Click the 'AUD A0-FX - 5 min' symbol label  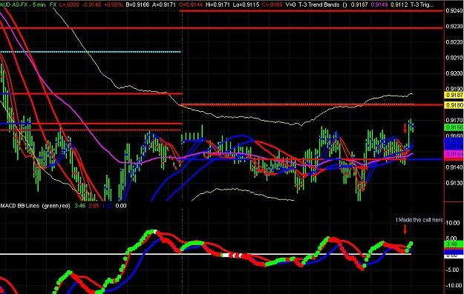pyautogui.click(x=22, y=4)
